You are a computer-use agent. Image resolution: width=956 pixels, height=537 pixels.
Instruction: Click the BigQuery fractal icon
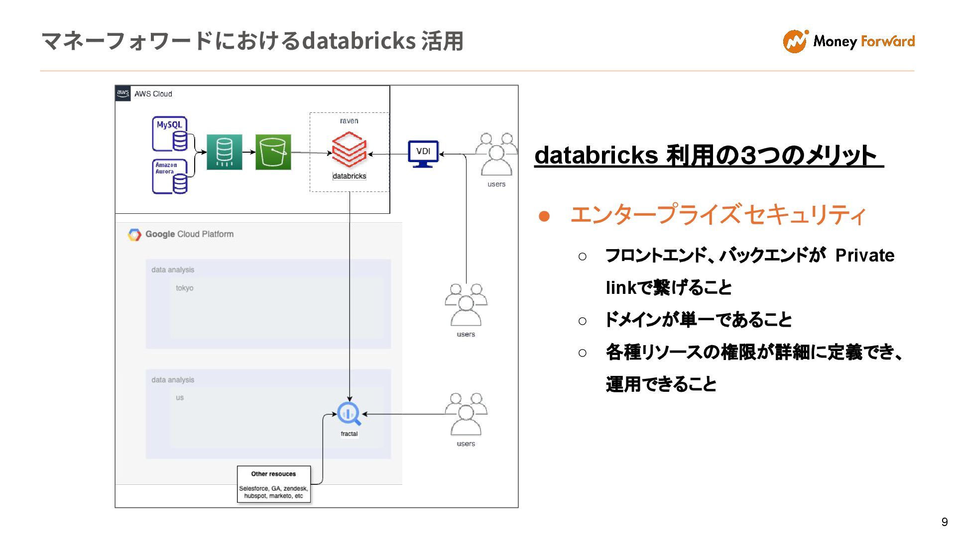(349, 414)
